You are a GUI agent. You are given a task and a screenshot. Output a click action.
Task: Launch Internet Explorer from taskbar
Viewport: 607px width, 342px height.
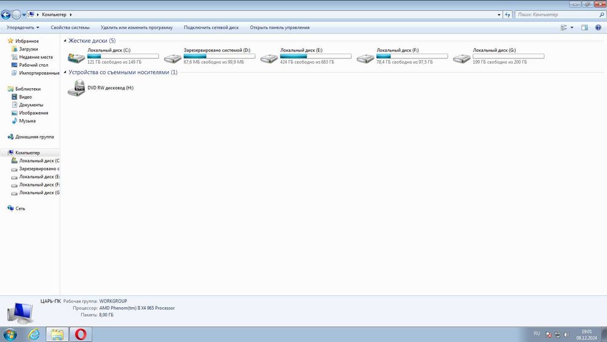(34, 334)
